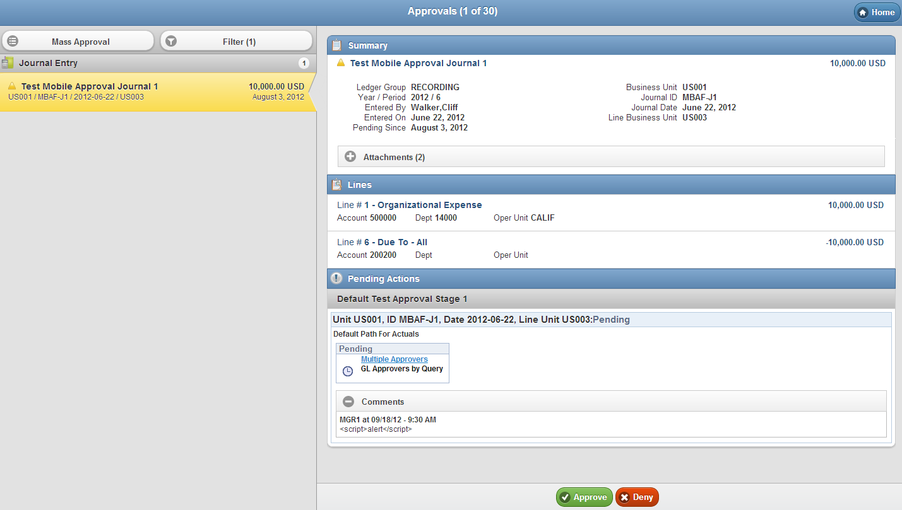Click Default Test Approval Stage 1 header
The width and height of the screenshot is (902, 510).
tap(611, 299)
